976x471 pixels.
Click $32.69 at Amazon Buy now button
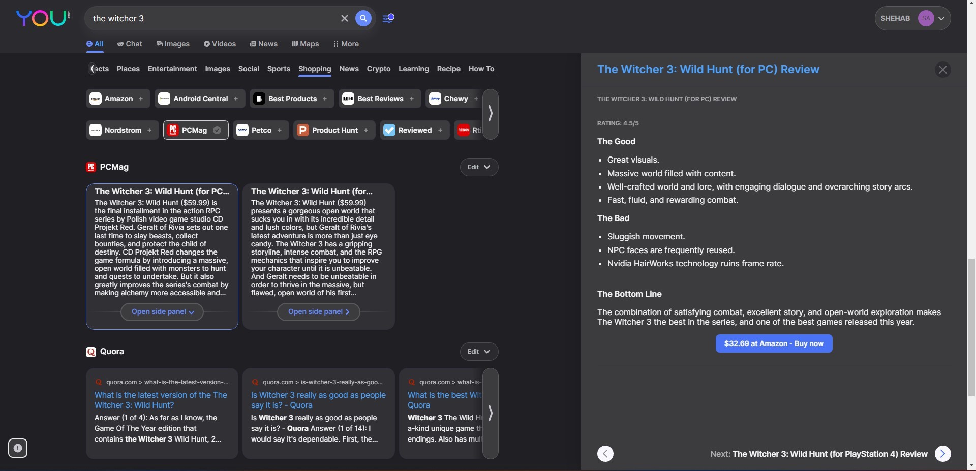coord(774,343)
